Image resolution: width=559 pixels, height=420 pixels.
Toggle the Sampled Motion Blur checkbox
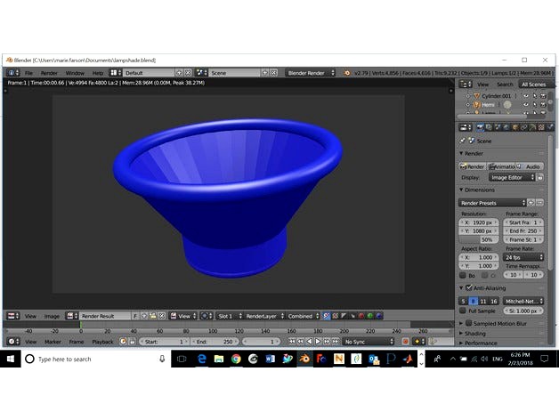(x=469, y=322)
